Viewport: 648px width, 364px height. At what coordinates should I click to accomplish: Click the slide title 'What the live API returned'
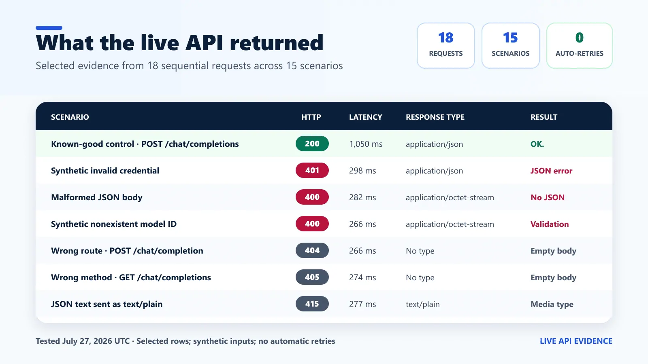tap(180, 43)
